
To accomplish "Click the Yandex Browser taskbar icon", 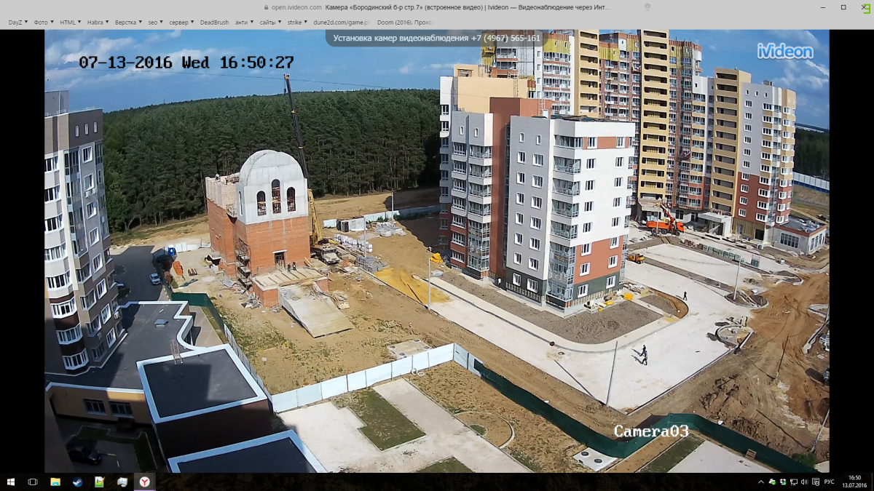I will (x=144, y=482).
